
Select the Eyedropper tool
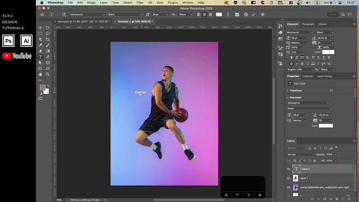pyautogui.click(x=40, y=45)
